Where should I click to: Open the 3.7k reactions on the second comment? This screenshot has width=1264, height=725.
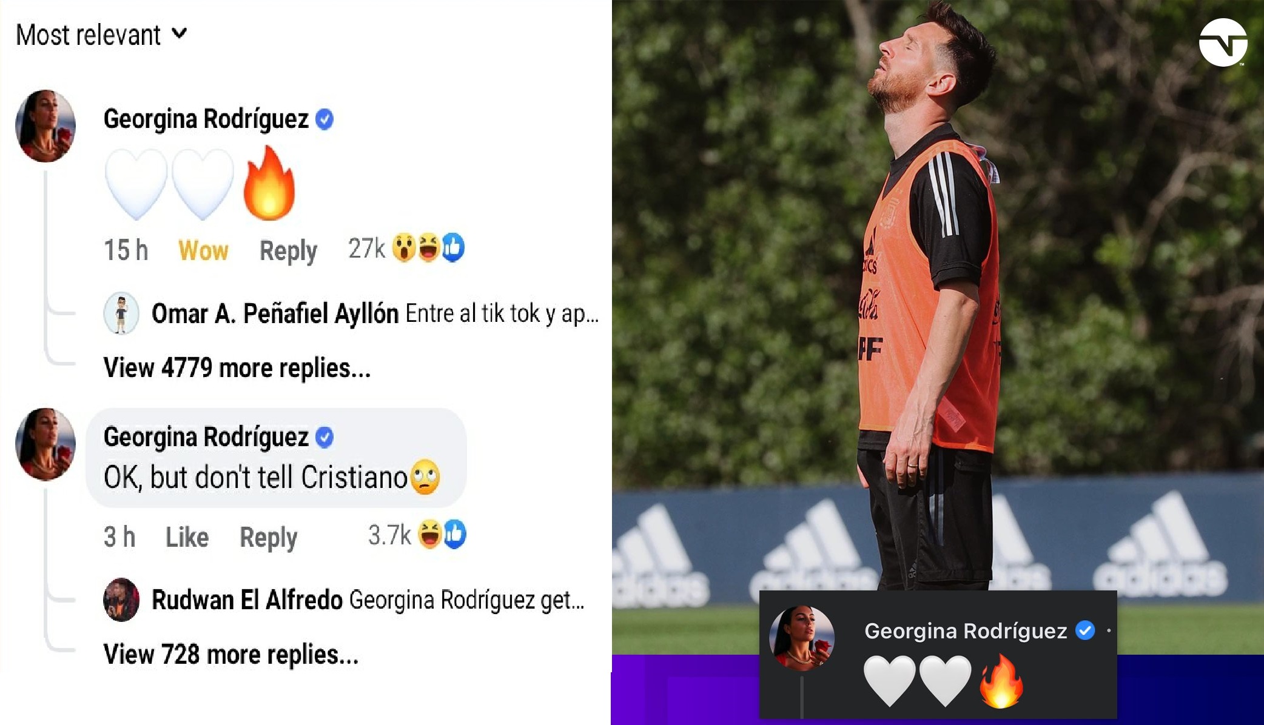pos(389,535)
